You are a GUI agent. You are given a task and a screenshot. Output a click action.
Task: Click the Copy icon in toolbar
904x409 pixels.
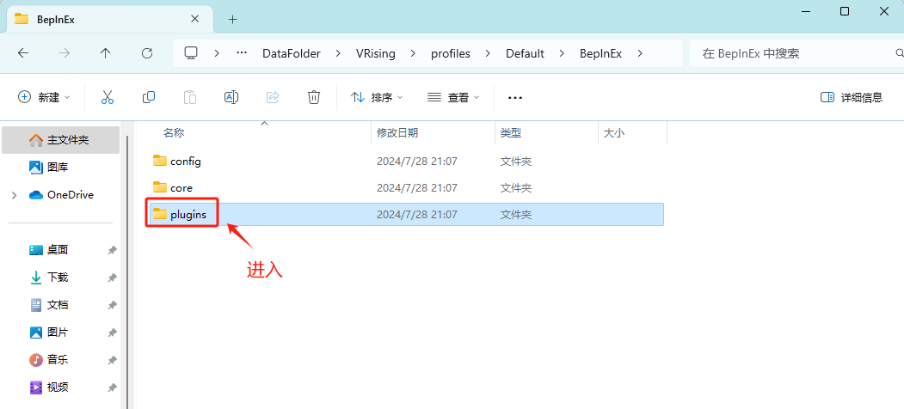(149, 97)
